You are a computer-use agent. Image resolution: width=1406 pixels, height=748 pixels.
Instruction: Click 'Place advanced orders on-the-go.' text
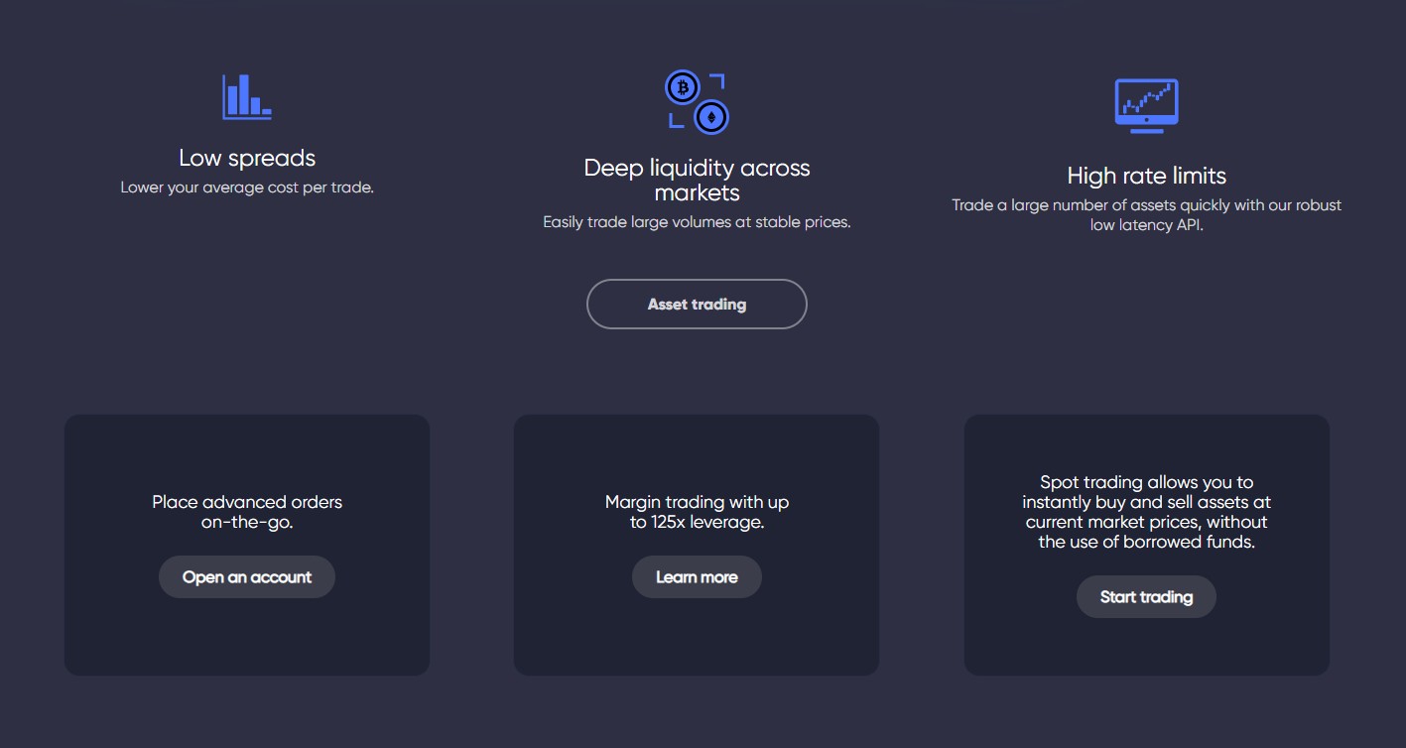[247, 512]
